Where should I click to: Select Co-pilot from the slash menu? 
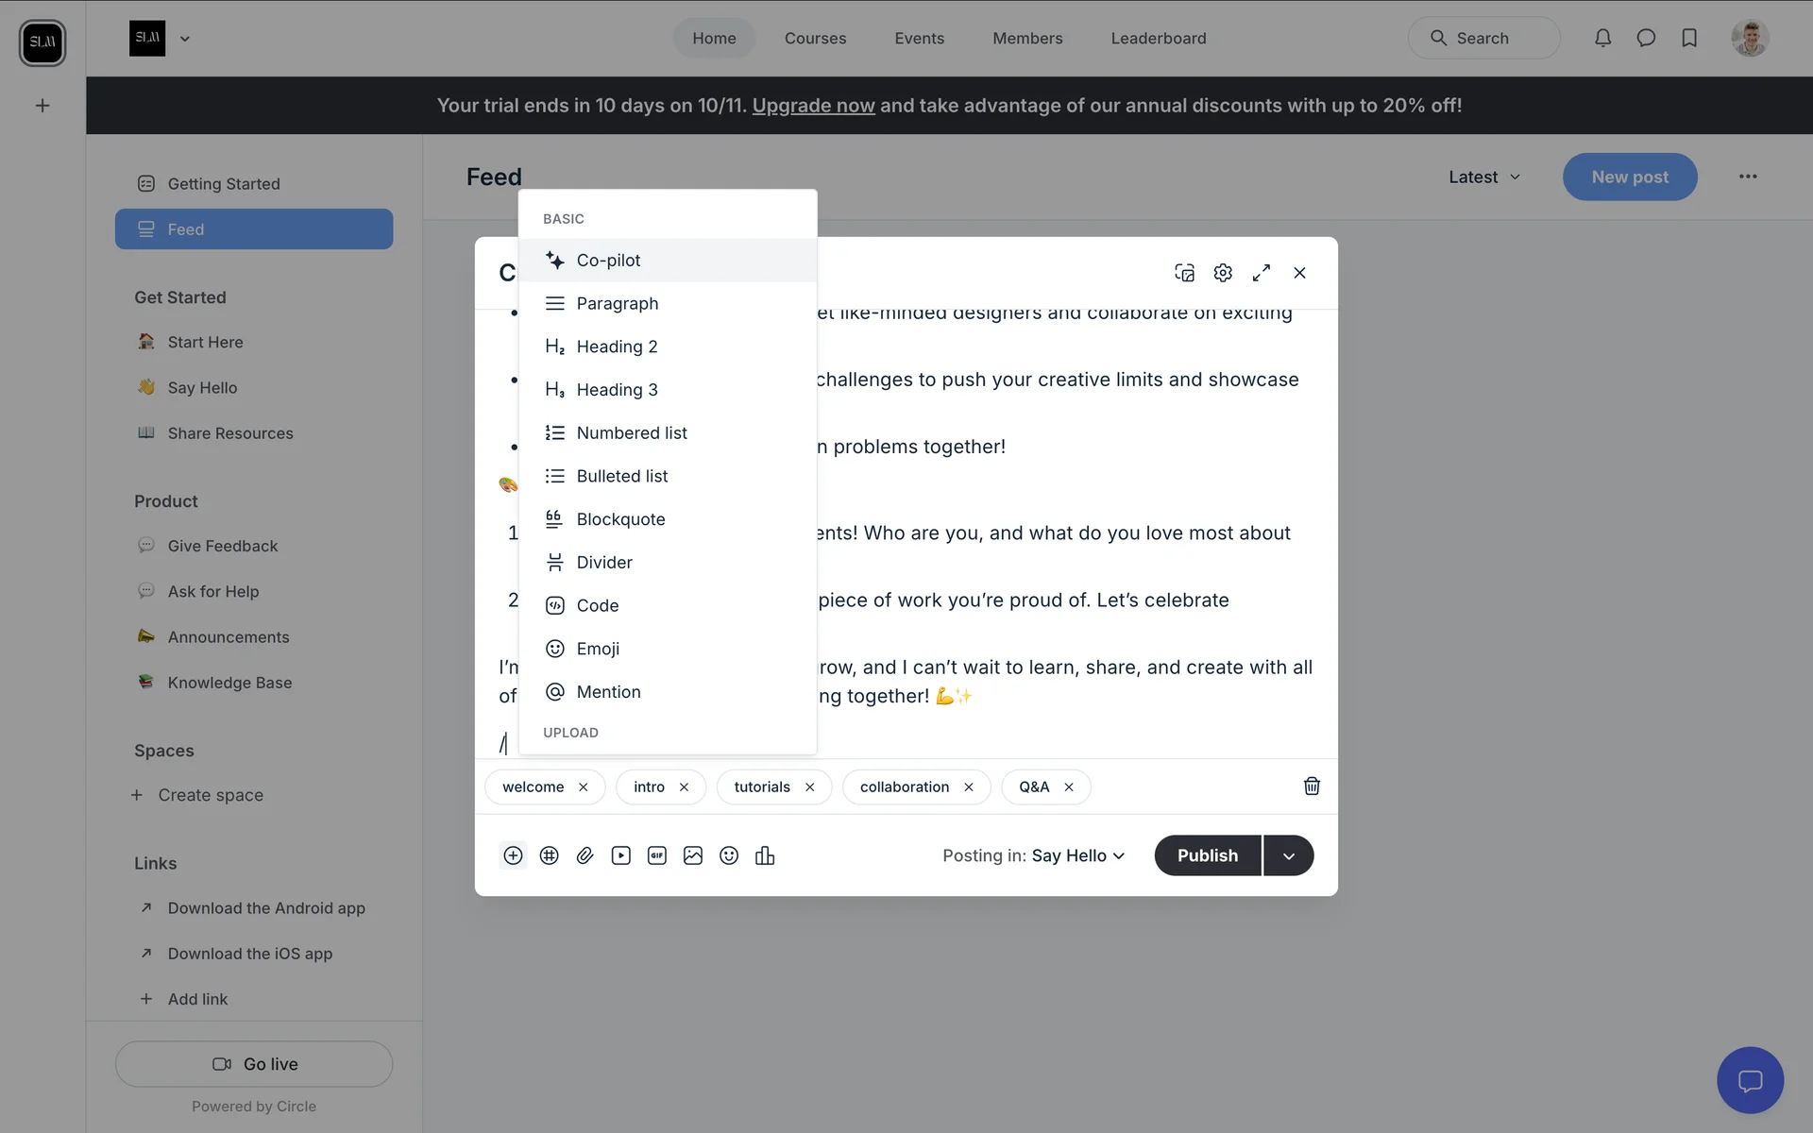point(608,261)
